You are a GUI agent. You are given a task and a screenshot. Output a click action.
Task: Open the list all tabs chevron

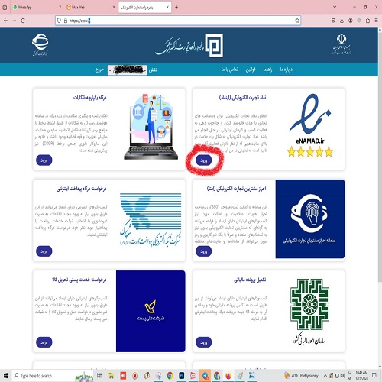pos(335,7)
